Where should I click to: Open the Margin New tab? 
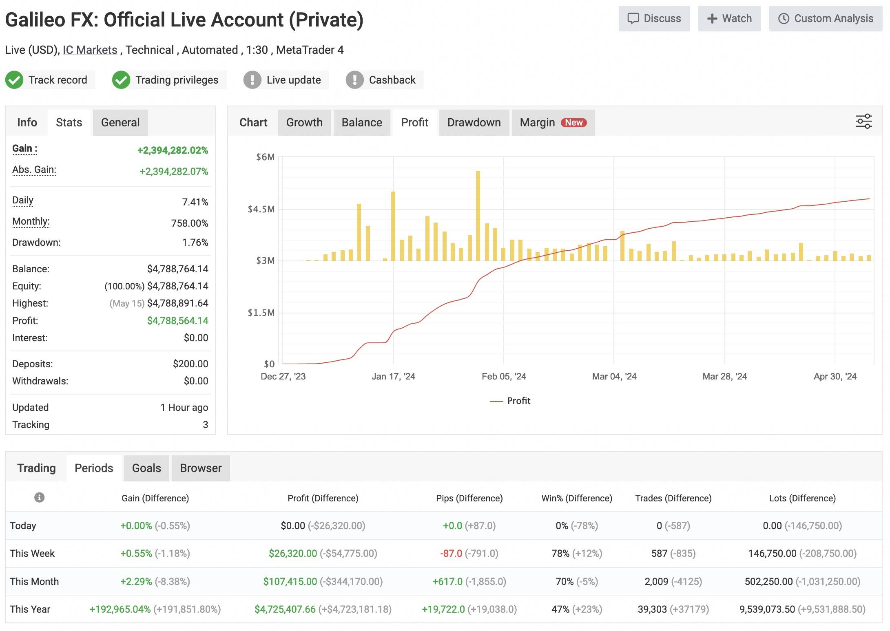[553, 122]
